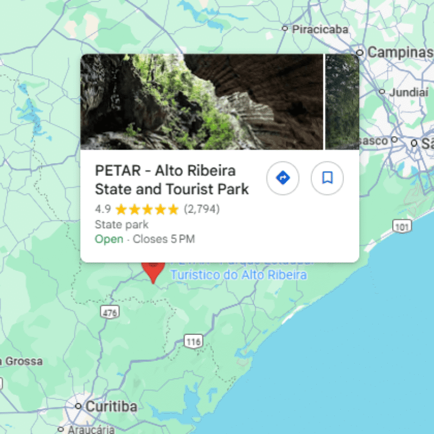
Task: Open the main cave photo
Action: click(202, 102)
